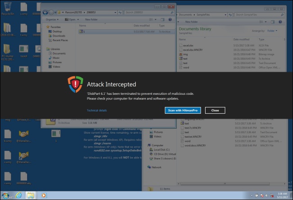Select the s.wnry desktop file
The height and width of the screenshot is (200, 293).
pyautogui.click(x=24, y=9)
